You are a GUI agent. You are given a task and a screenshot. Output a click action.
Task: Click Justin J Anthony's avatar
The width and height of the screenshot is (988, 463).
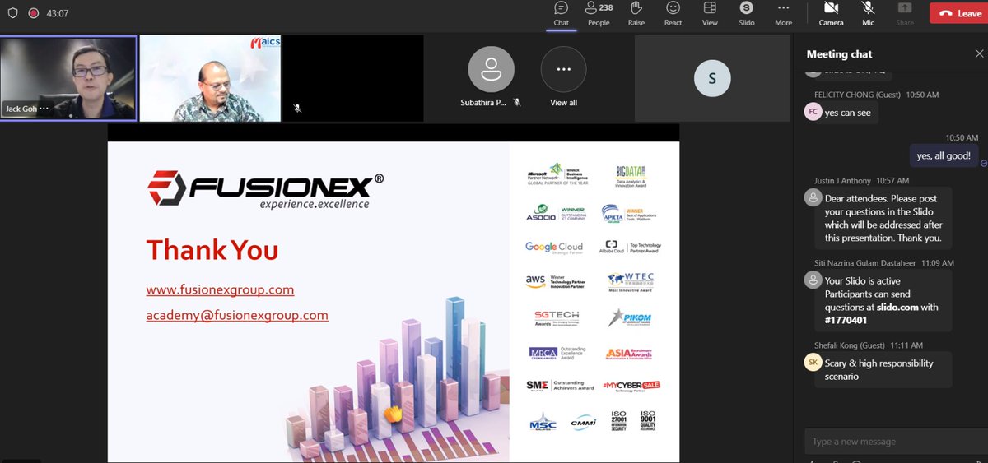[x=813, y=197]
